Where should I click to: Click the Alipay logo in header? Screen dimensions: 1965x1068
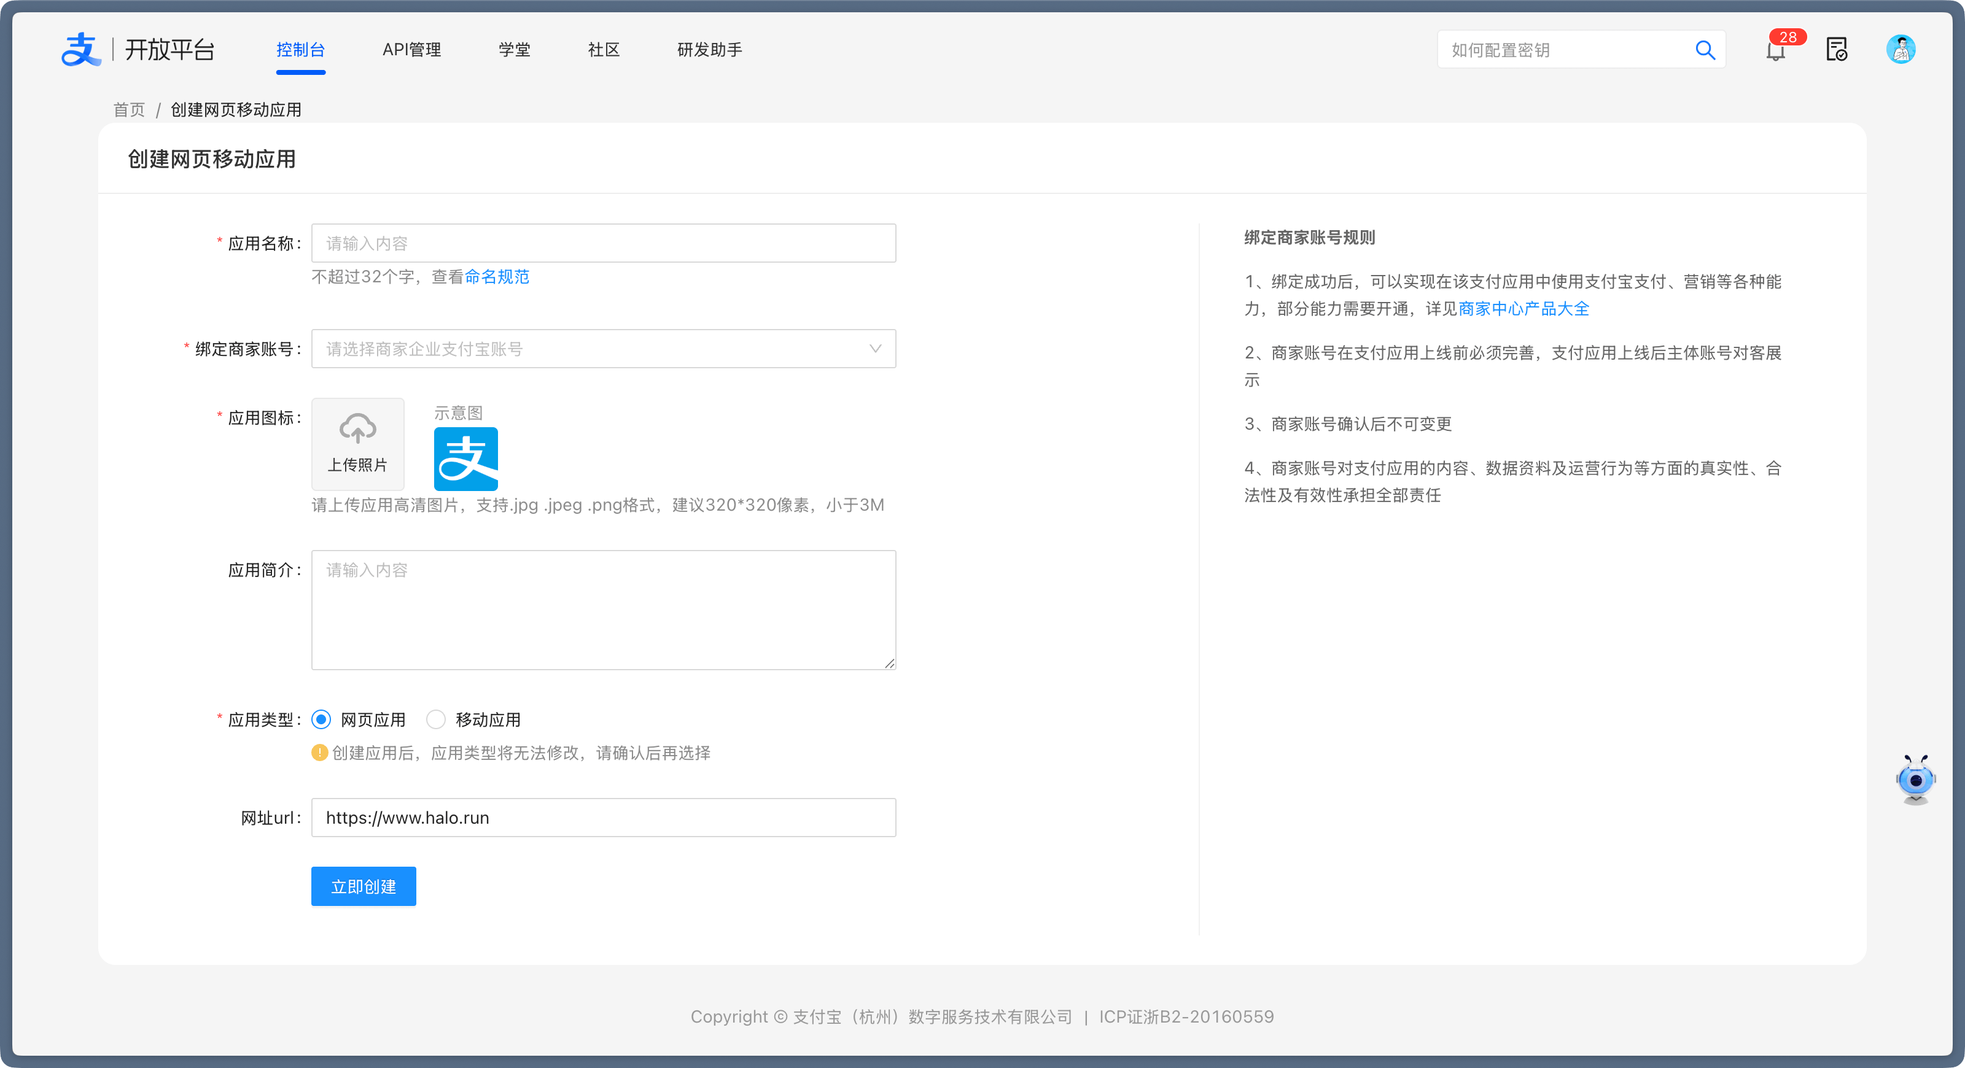click(x=81, y=50)
